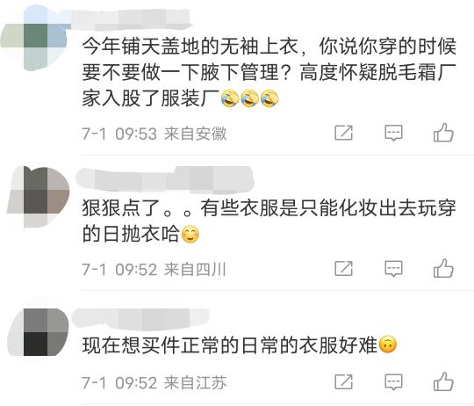Open third commenter's blurred username
This screenshot has height=406, width=474.
click(140, 319)
